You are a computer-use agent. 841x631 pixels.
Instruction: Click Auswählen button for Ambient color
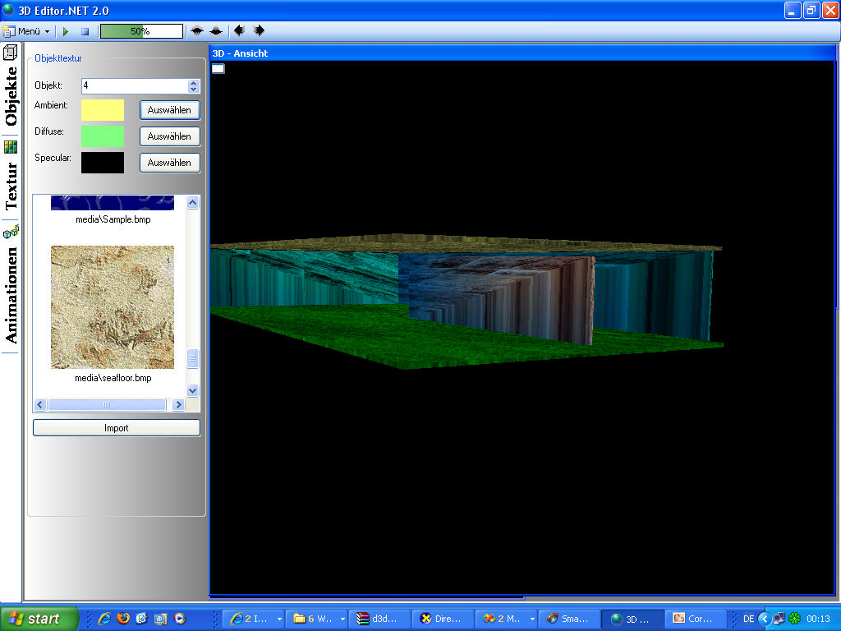pyautogui.click(x=169, y=110)
